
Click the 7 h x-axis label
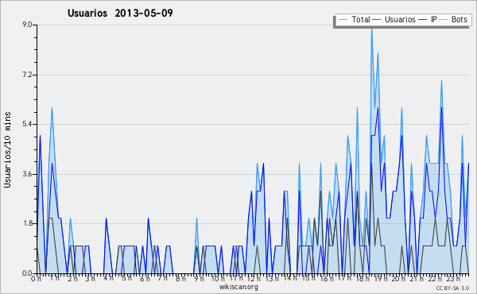point(162,278)
